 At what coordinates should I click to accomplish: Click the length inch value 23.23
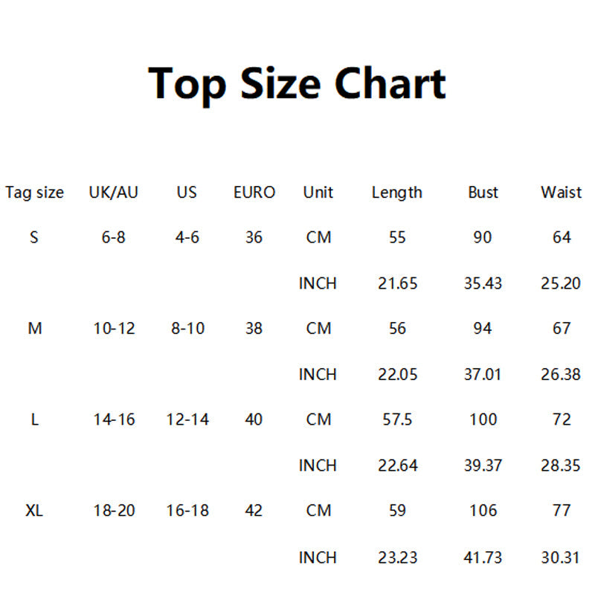[397, 557]
